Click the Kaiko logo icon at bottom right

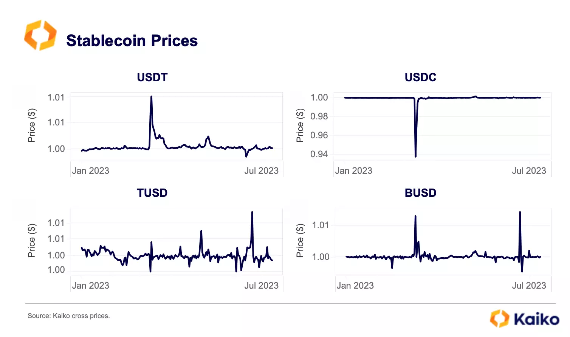[499, 318]
